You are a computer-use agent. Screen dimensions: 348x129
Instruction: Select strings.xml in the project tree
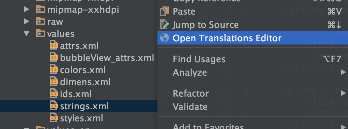click(84, 106)
